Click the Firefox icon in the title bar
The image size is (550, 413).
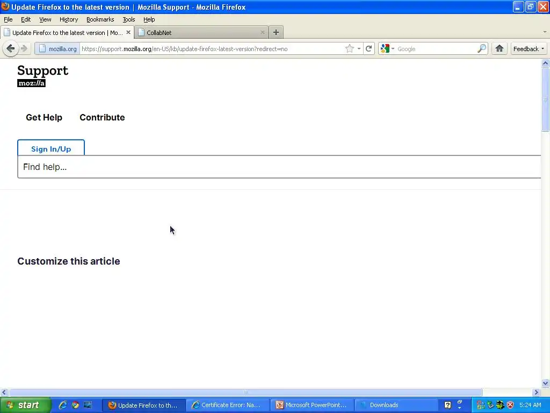pos(5,6)
